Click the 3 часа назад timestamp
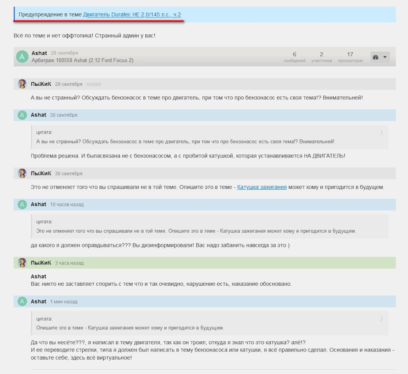 pos(69,263)
